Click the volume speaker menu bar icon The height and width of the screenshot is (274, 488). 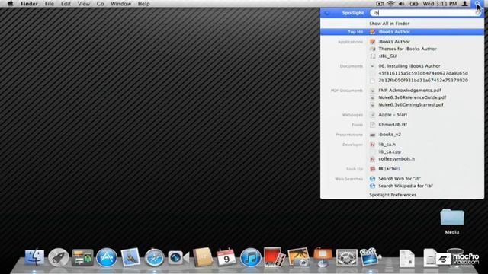tap(402, 4)
